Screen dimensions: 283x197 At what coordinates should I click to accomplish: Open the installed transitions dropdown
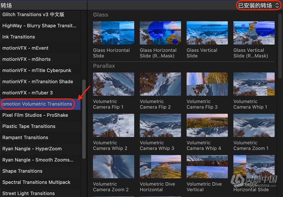[x=258, y=5]
